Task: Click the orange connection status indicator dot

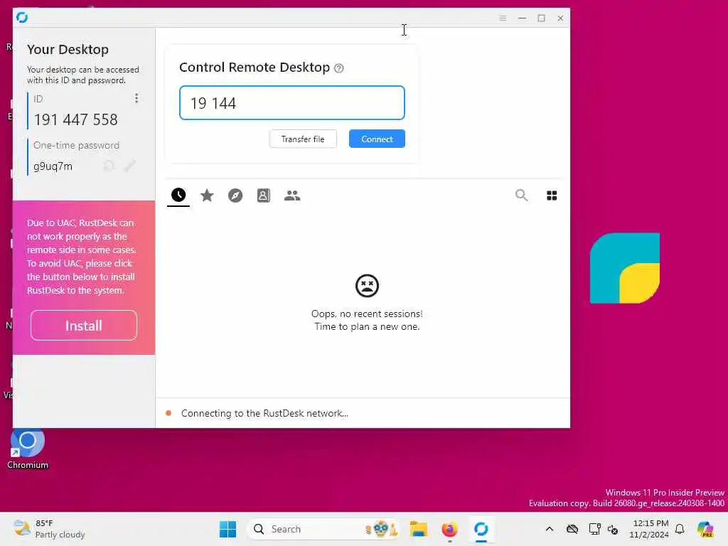Action: coord(168,413)
